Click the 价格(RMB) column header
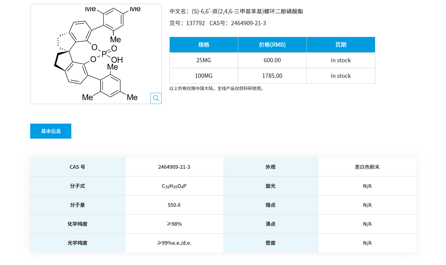 [272, 45]
